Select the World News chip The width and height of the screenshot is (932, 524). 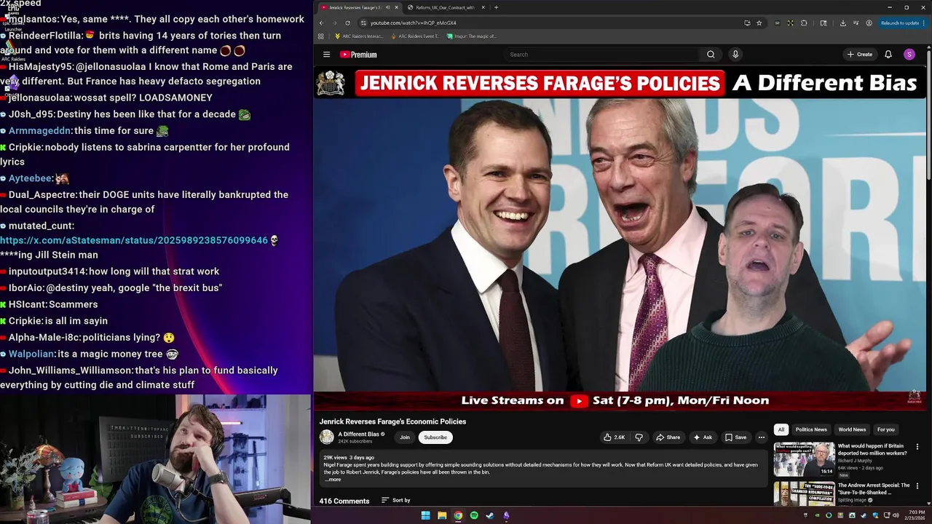point(852,429)
